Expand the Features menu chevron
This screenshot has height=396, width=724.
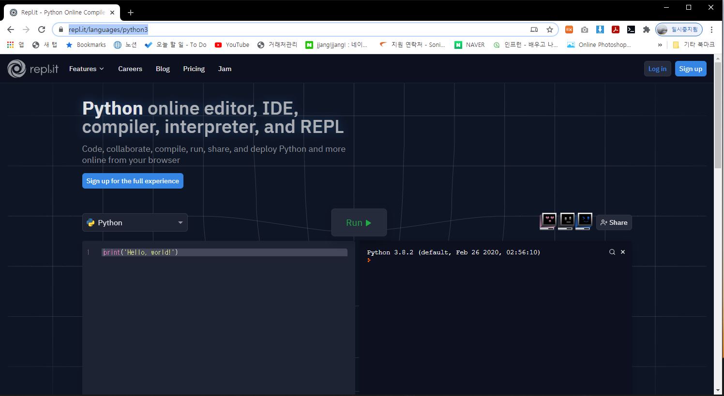tap(101, 69)
